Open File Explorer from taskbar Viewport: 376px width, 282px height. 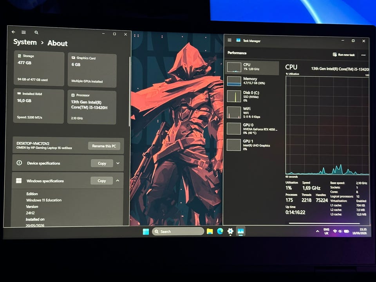[210, 231]
